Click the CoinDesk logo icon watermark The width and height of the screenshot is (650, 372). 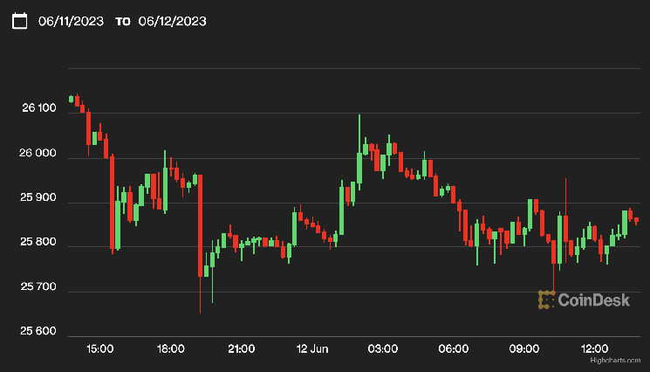point(545,300)
